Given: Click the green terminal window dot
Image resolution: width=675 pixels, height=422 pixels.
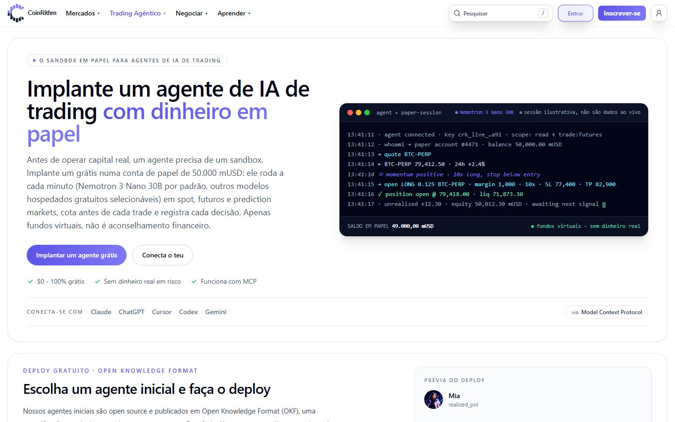Looking at the screenshot, I should coord(367,113).
